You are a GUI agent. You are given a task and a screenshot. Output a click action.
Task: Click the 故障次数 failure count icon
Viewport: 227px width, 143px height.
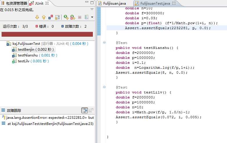click(62, 26)
